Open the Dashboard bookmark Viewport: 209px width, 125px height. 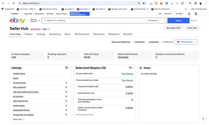point(8,9)
